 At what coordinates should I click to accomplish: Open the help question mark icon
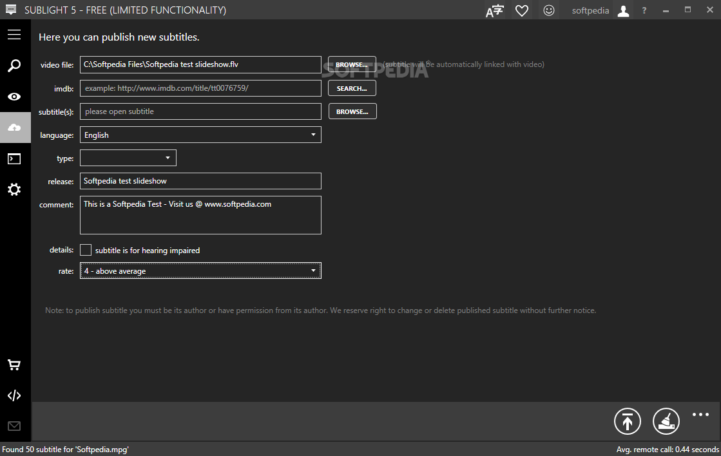click(x=644, y=10)
